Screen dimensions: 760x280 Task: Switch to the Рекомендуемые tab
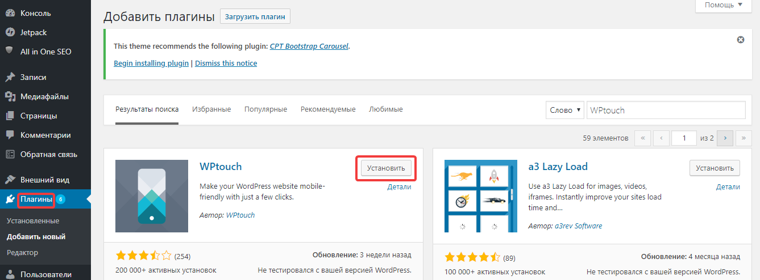(x=328, y=109)
